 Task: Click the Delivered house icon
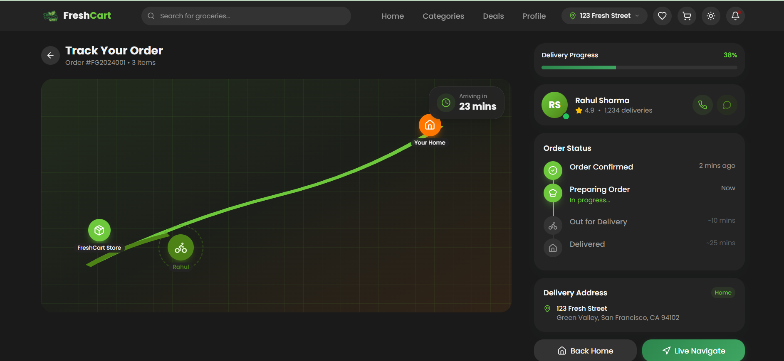click(553, 248)
